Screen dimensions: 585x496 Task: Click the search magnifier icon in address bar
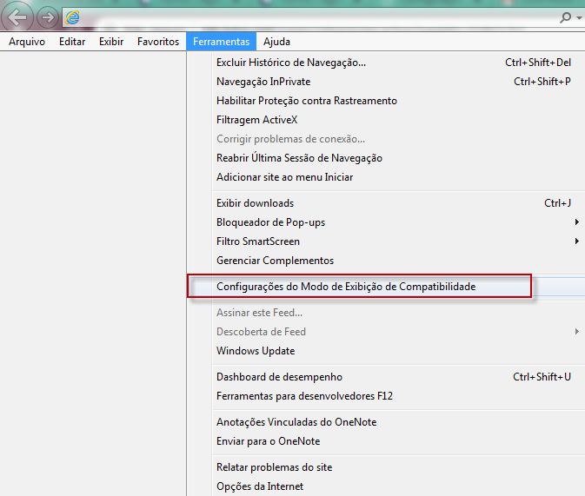tap(566, 17)
